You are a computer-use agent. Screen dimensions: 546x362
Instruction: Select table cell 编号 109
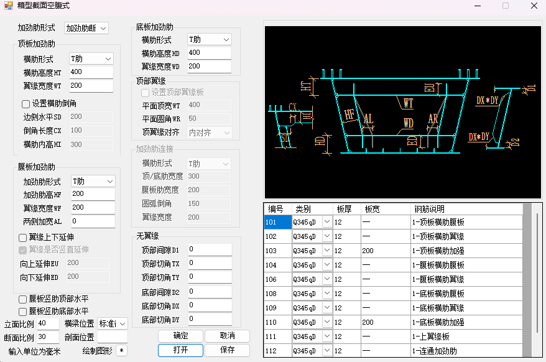(278, 308)
